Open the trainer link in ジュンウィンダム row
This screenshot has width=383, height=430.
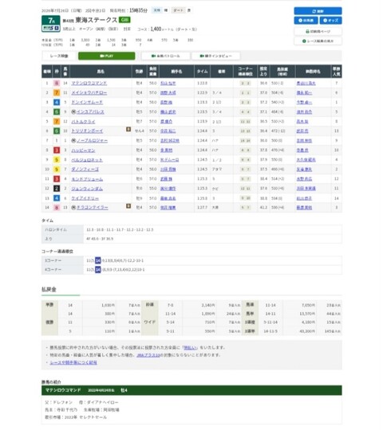click(306, 189)
